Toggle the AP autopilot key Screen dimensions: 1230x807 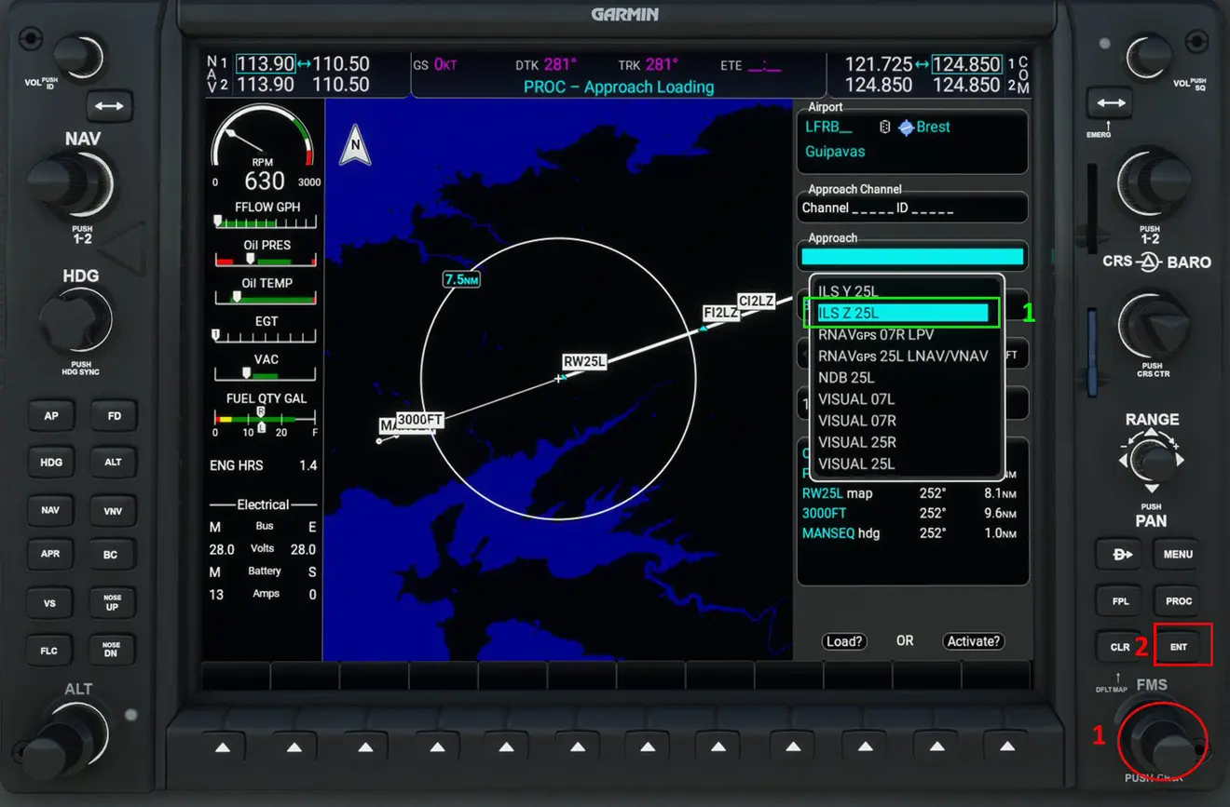click(50, 415)
